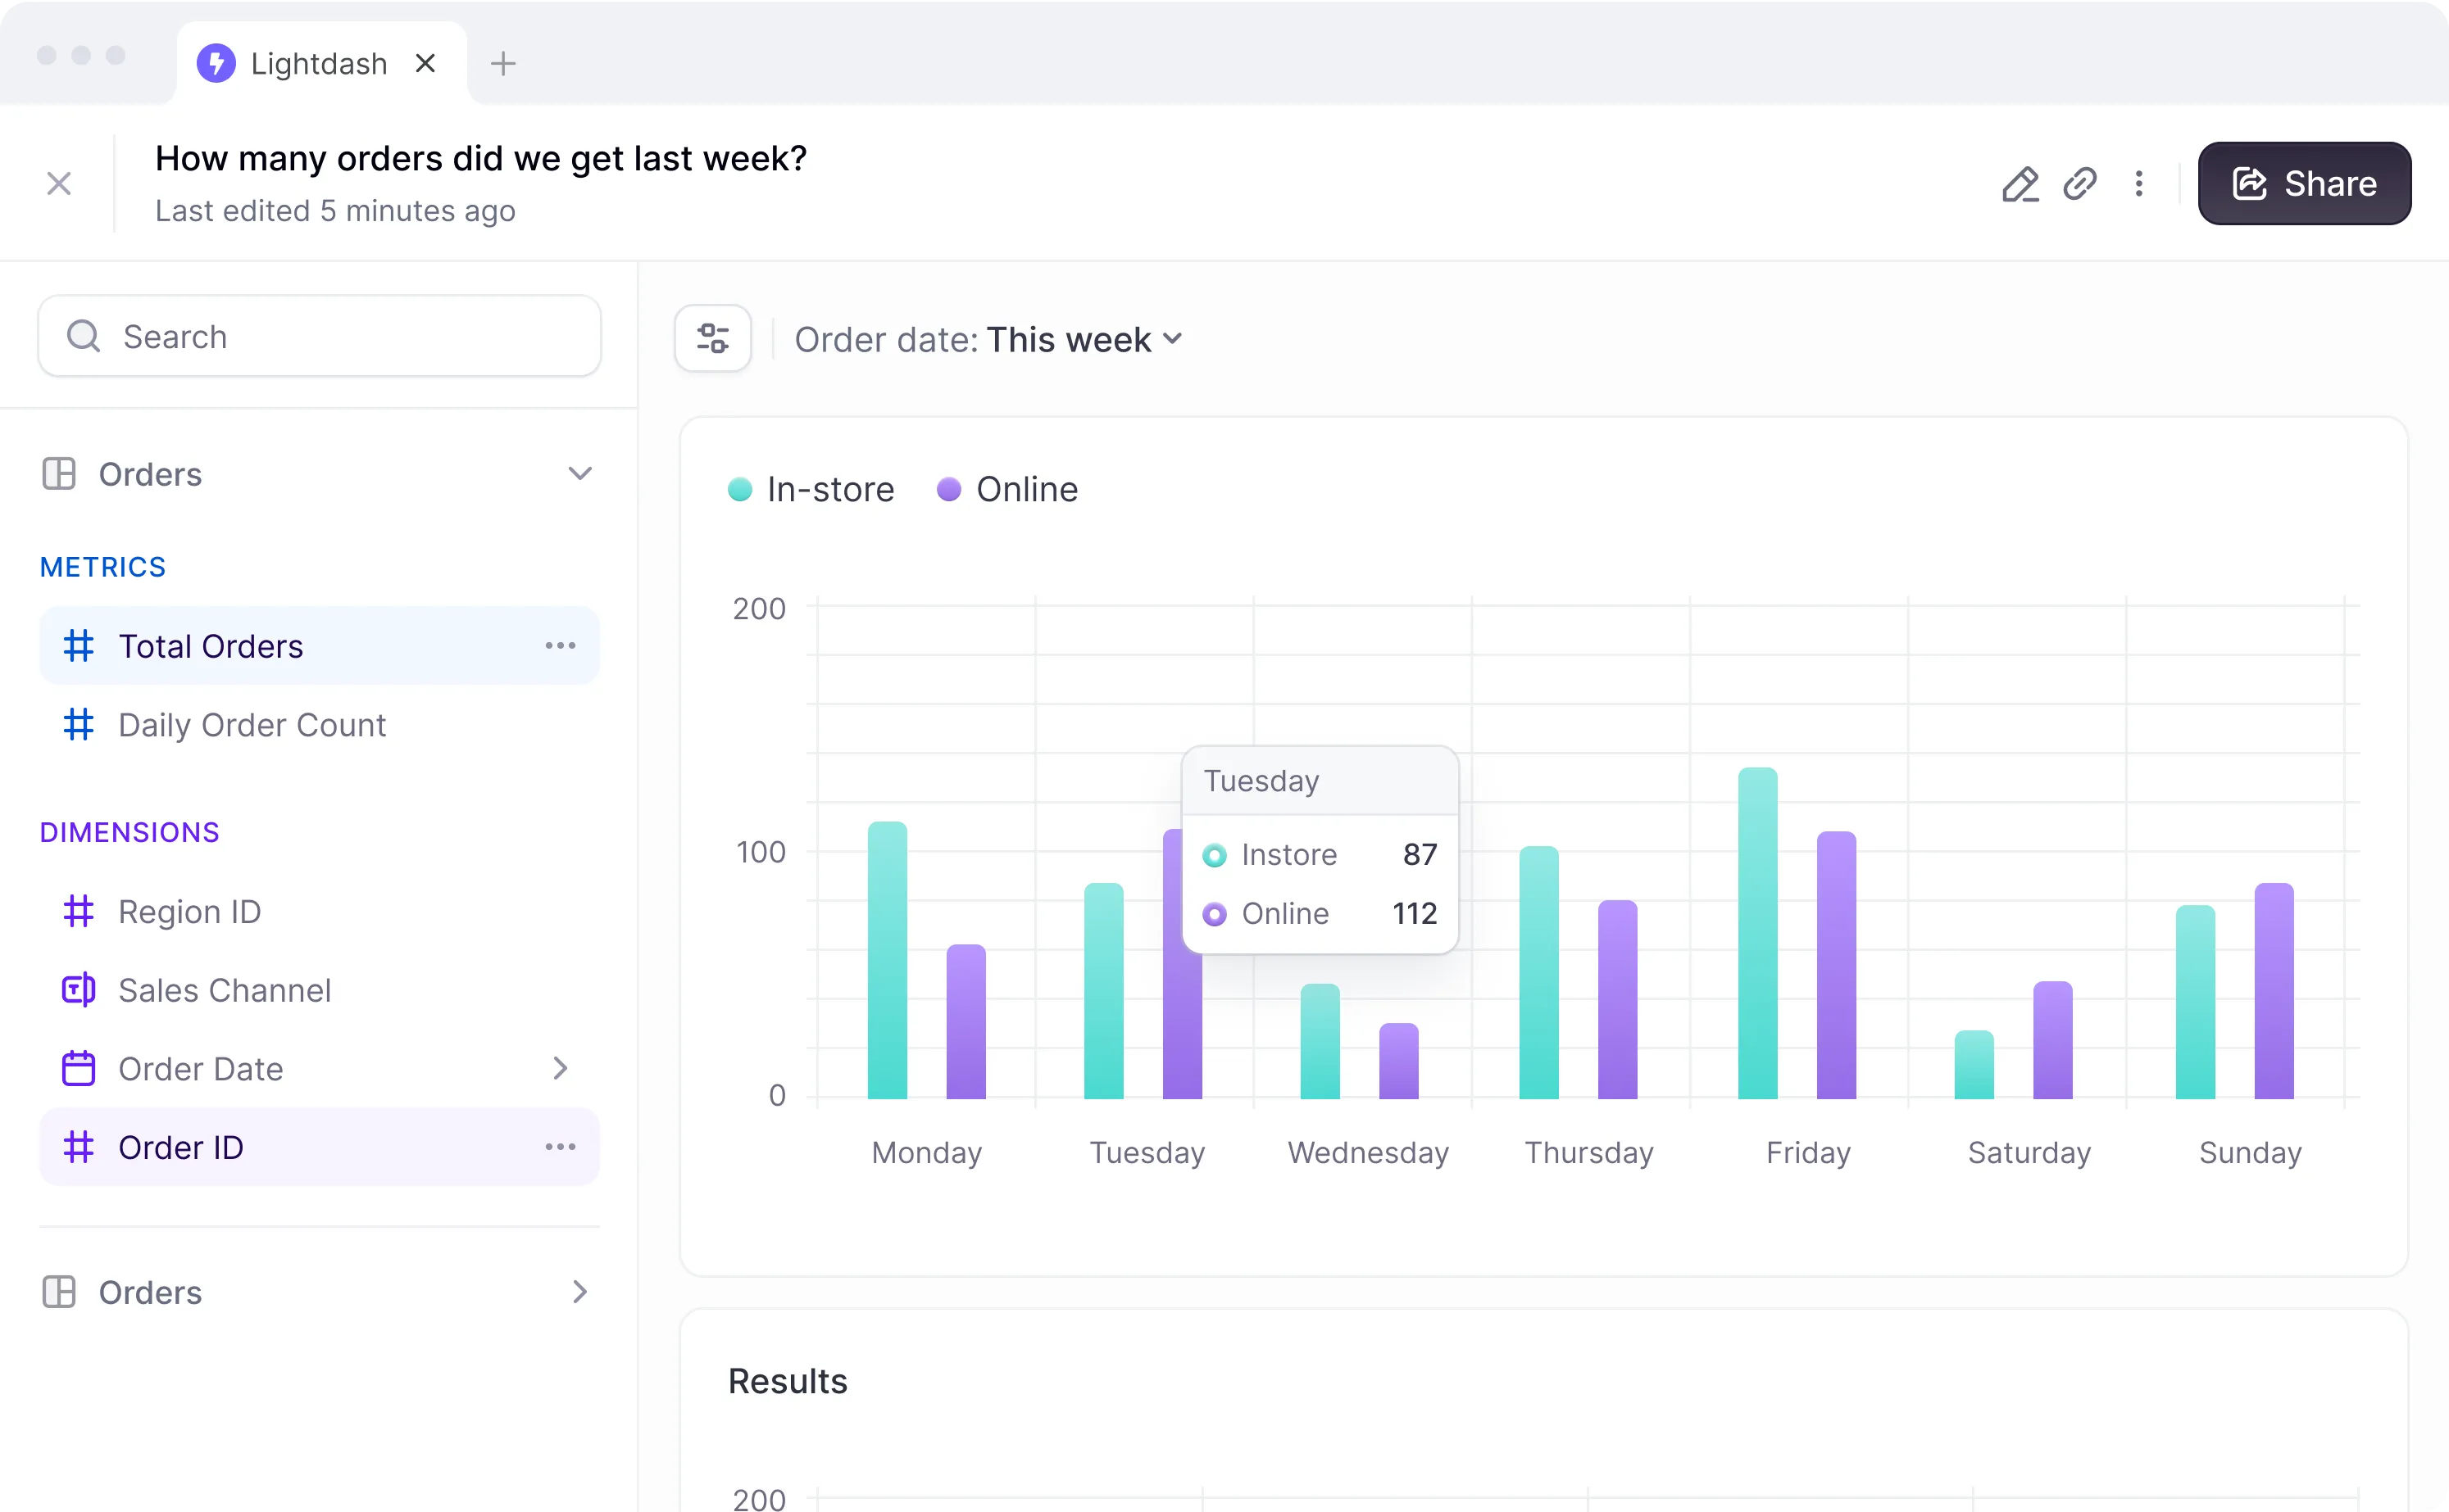
Task: Click the X icon beside the title
Action: 59,184
